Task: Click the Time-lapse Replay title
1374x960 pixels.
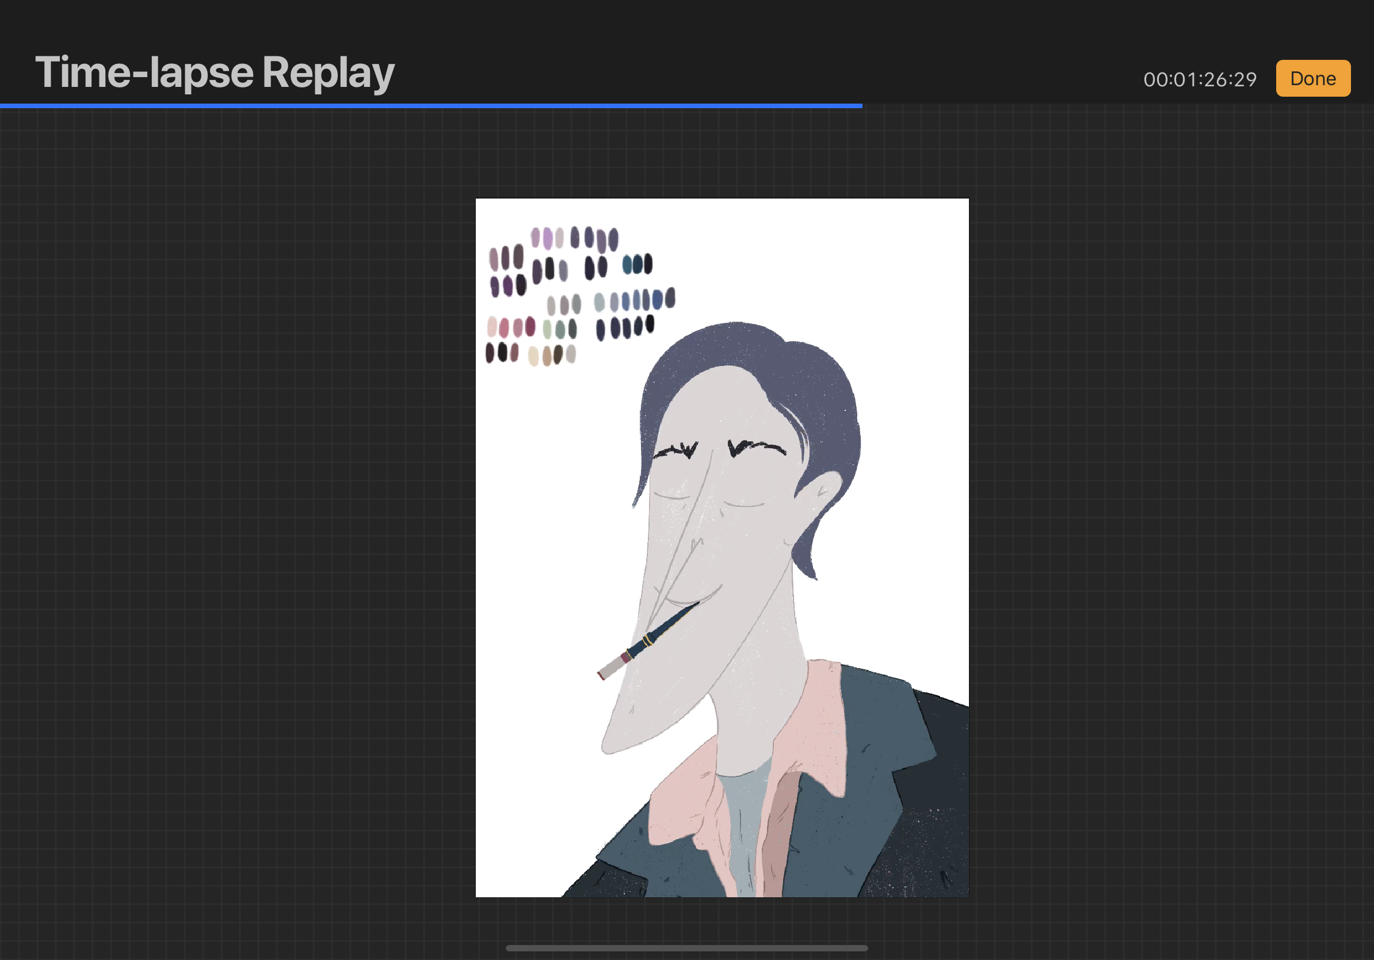Action: [215, 73]
